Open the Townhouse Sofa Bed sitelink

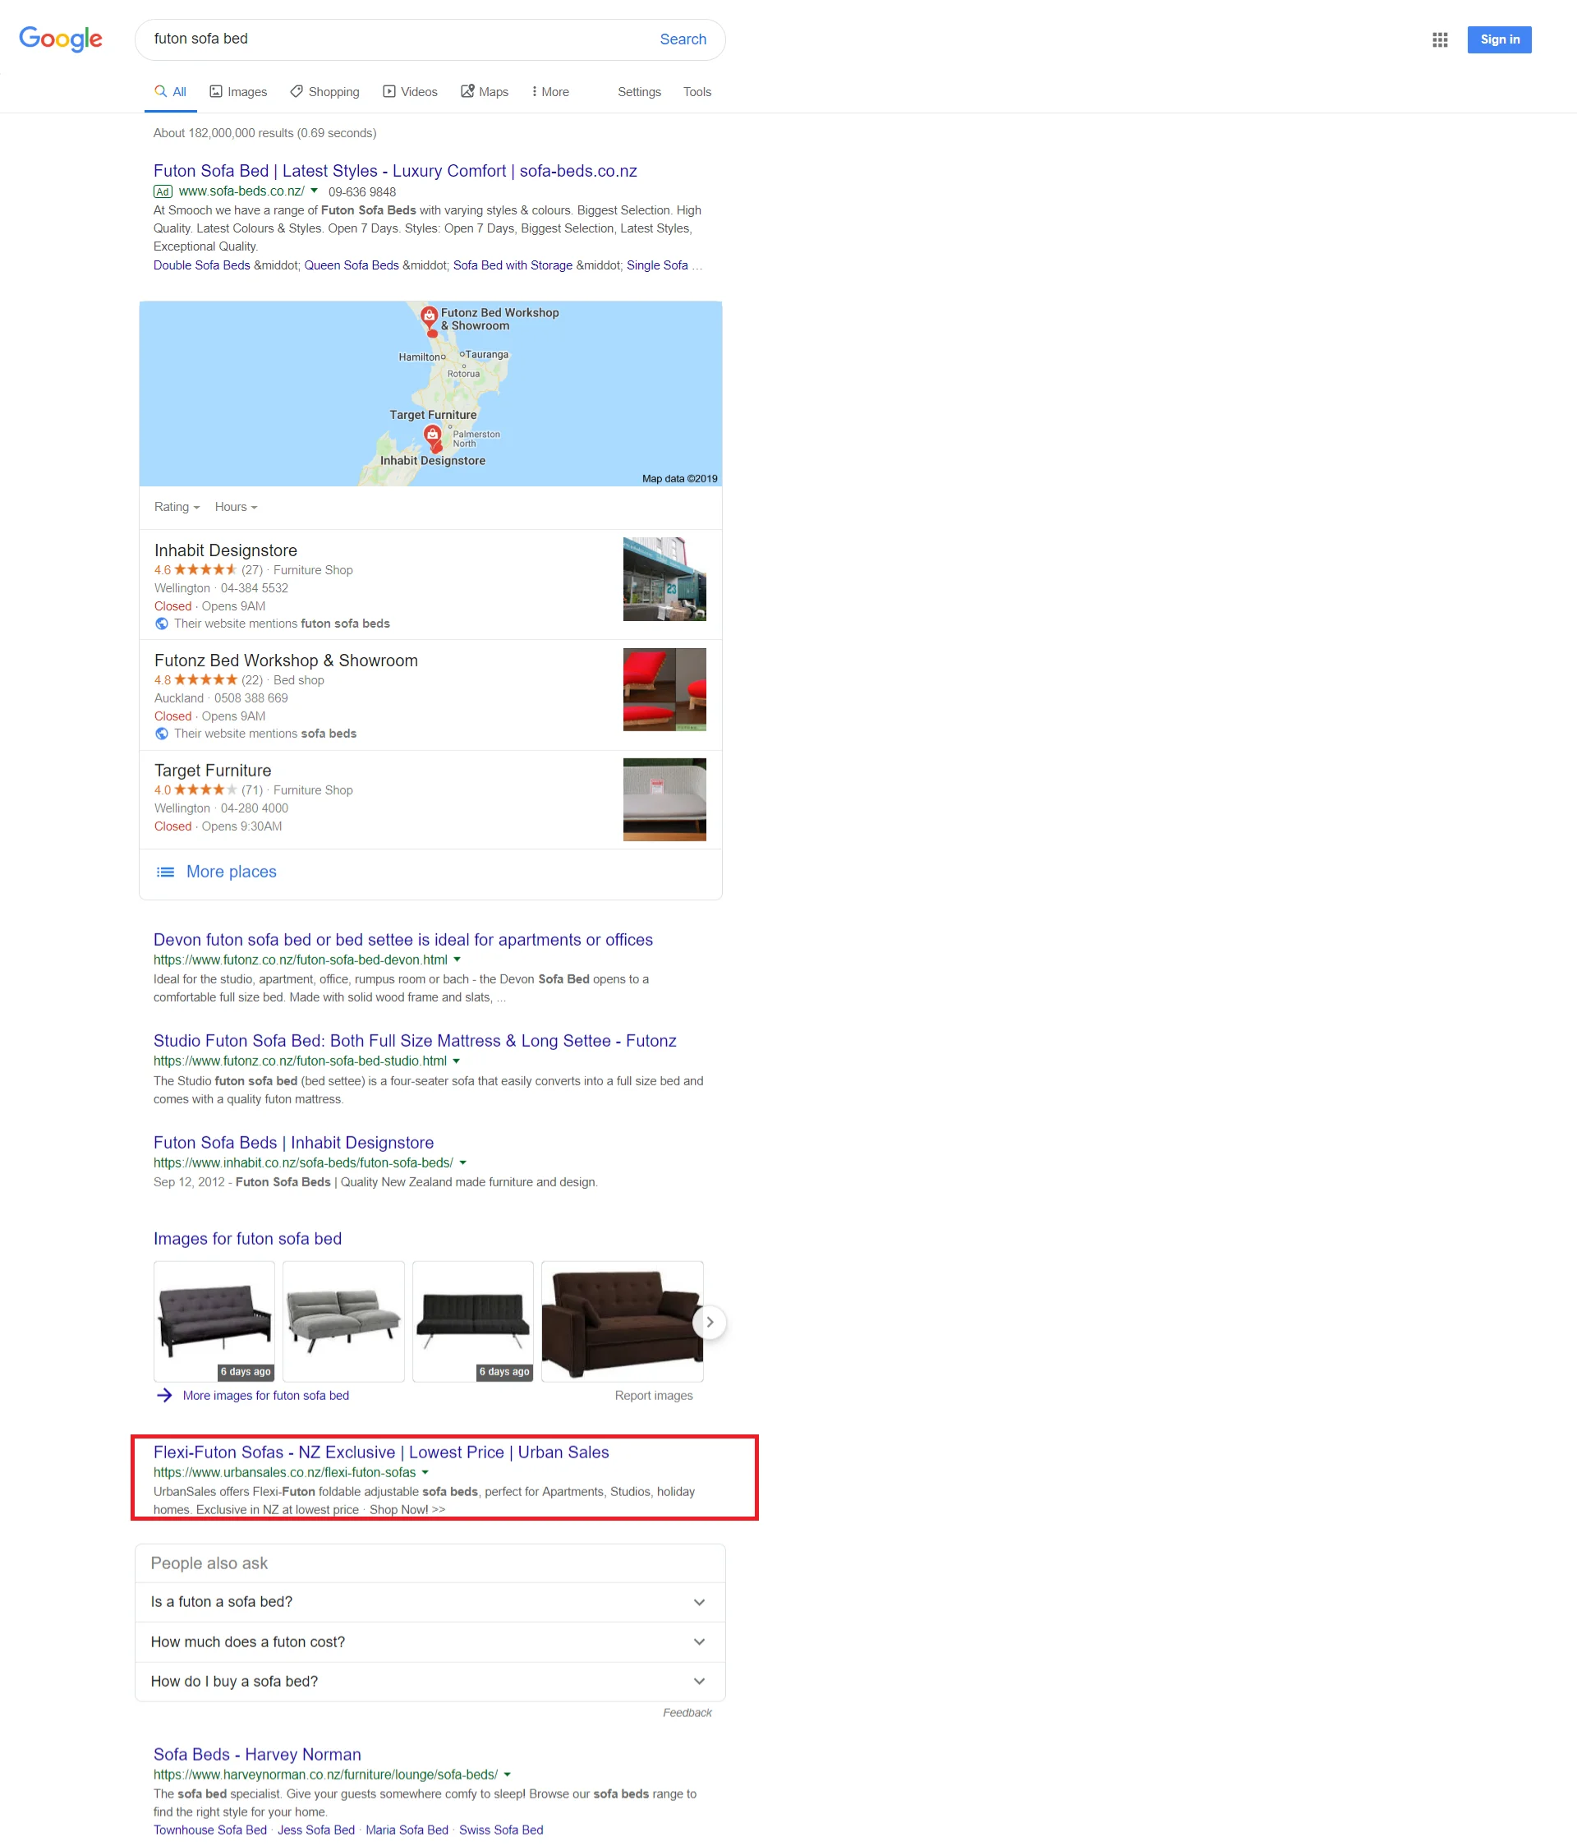click(209, 1830)
